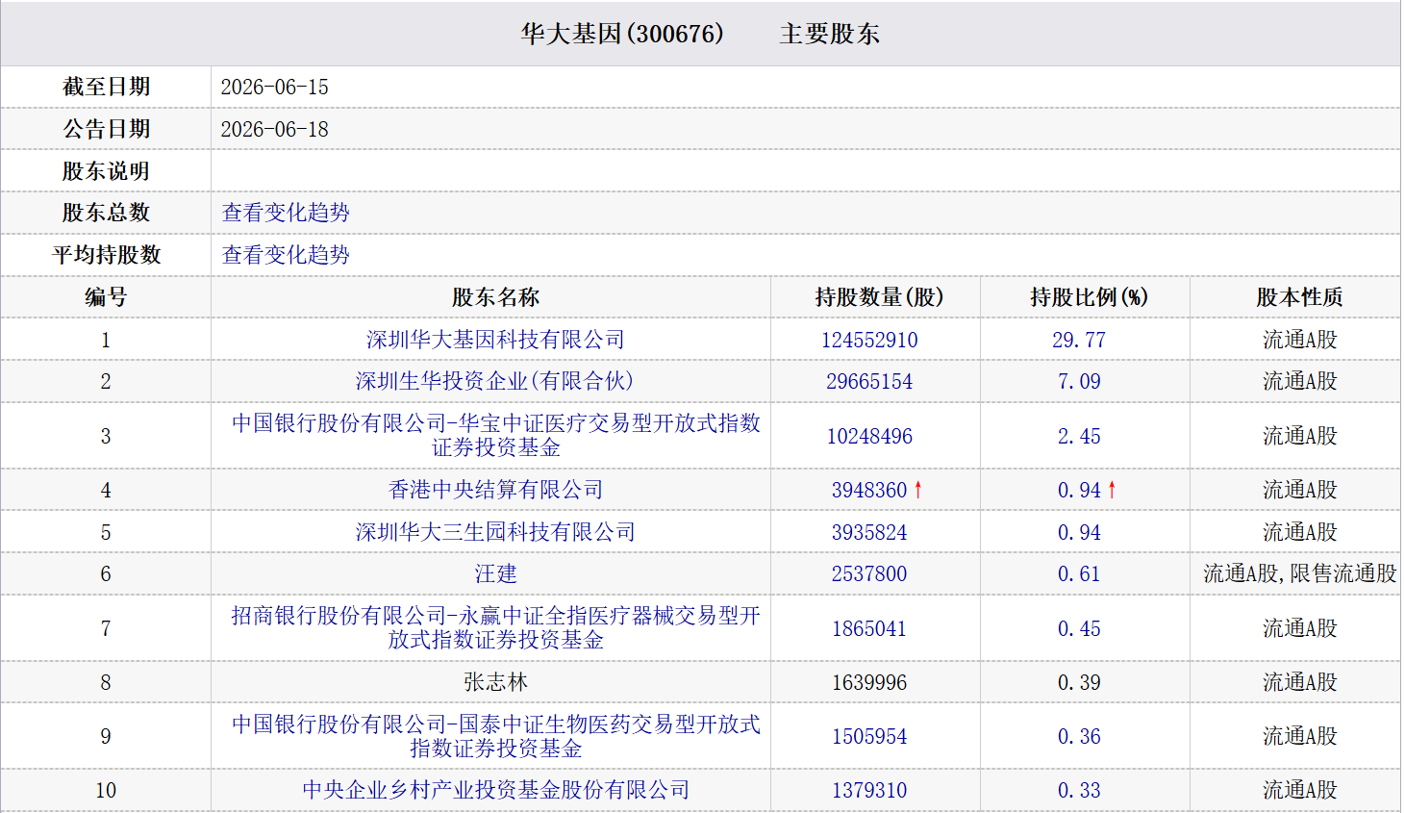The height and width of the screenshot is (813, 1405).
Task: Open shareholder 汪建 link
Action: point(495,574)
